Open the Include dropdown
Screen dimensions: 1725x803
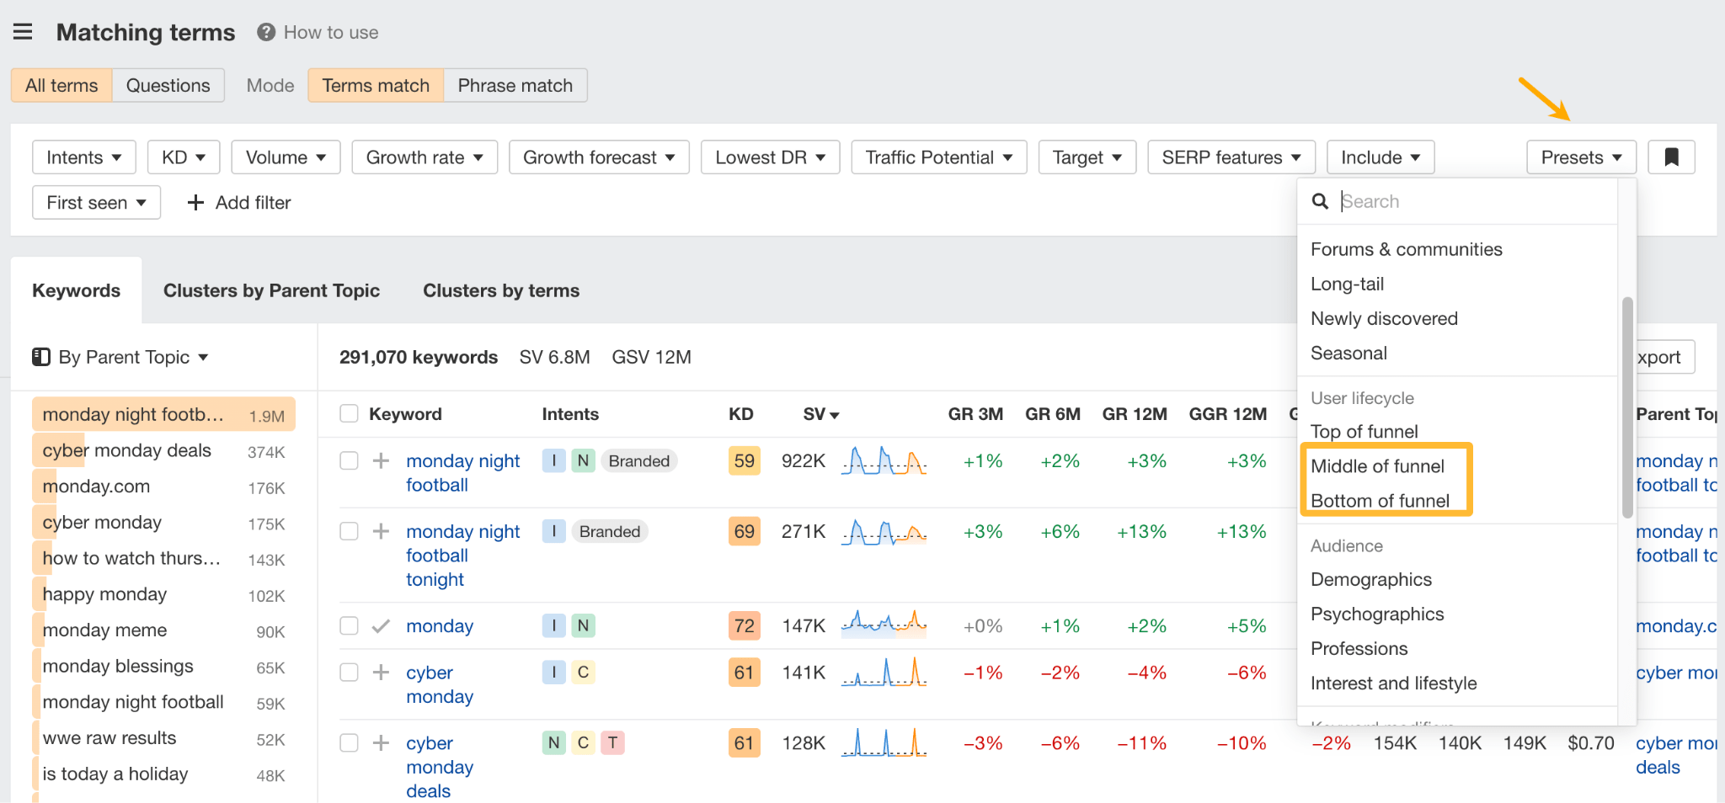[1380, 157]
